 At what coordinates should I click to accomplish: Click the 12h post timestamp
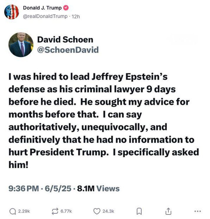point(76,17)
